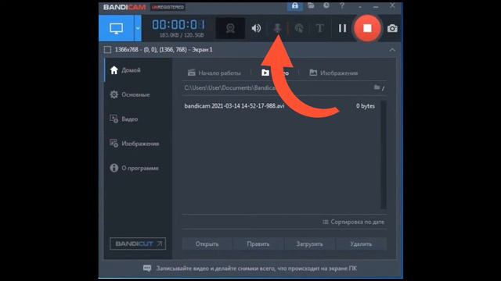Click the house icon beside Домой

click(x=114, y=70)
